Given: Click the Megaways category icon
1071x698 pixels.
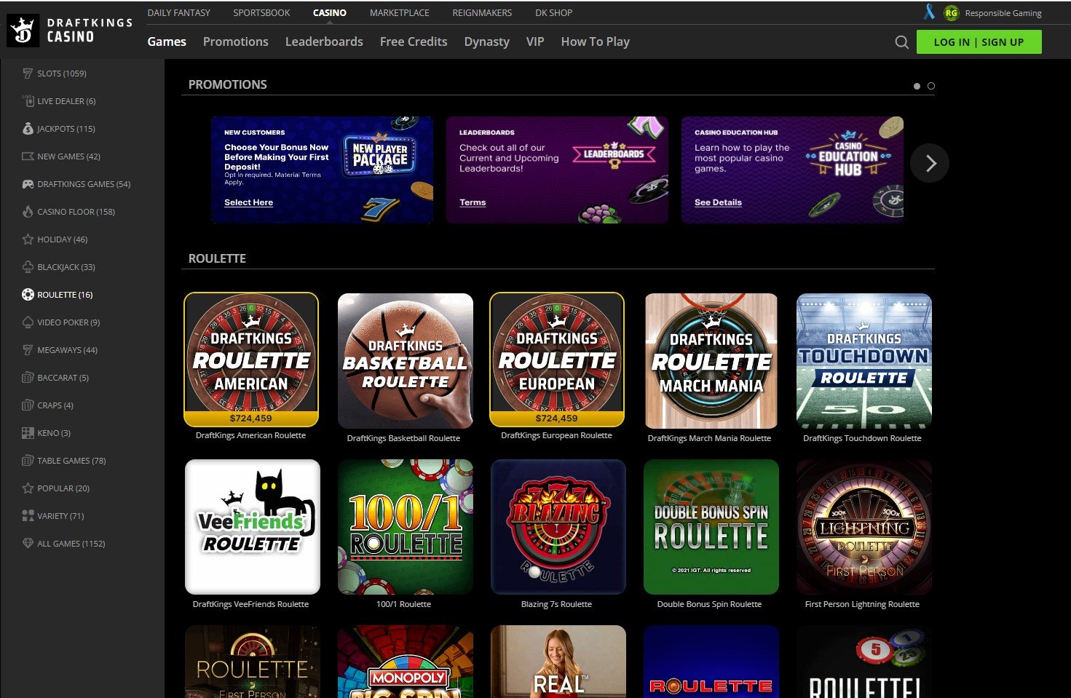Looking at the screenshot, I should point(28,350).
